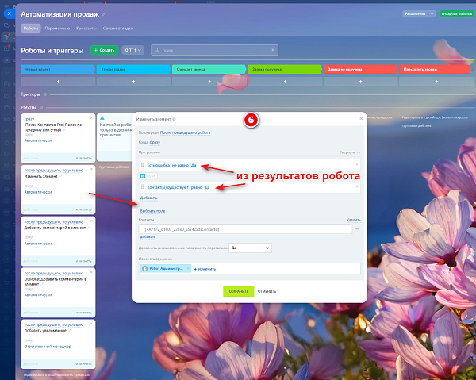Expand the ОПТ 1 pipeline dropdown
The height and width of the screenshot is (380, 476).
[x=133, y=50]
